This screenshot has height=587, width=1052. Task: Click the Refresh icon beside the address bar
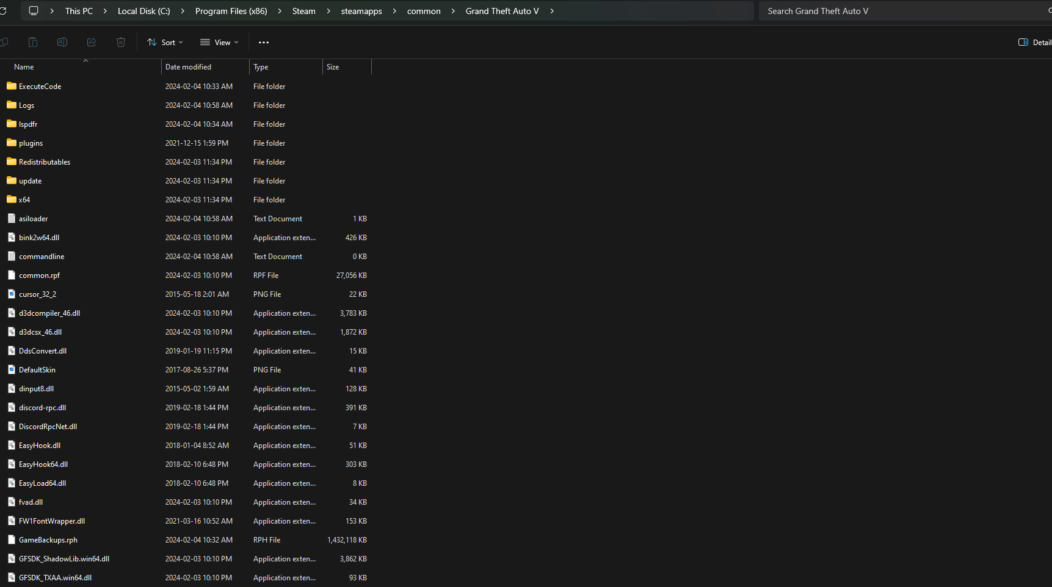tap(3, 11)
